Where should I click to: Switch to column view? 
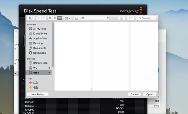pos(60,18)
